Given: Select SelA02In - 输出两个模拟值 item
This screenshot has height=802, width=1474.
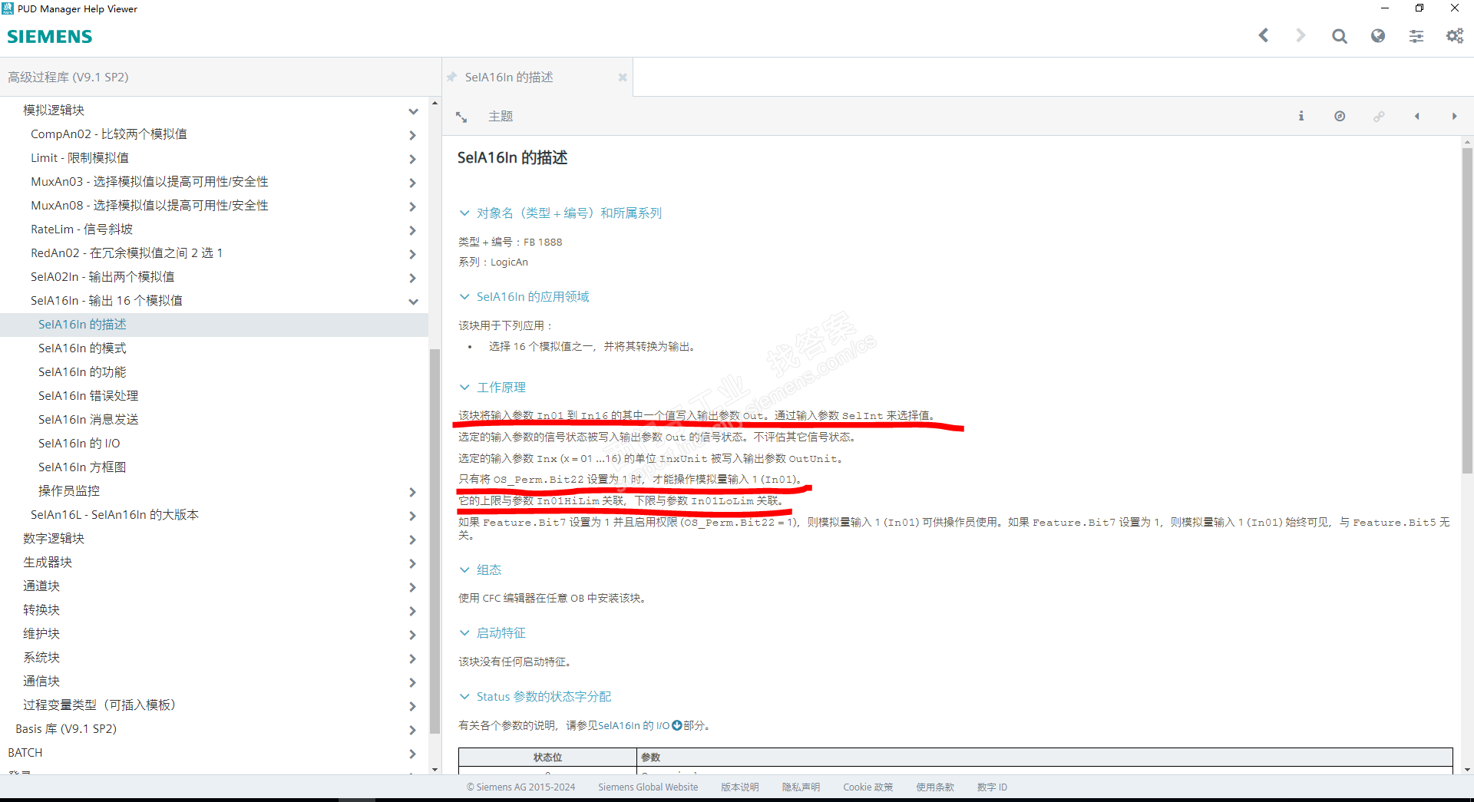Looking at the screenshot, I should (102, 277).
